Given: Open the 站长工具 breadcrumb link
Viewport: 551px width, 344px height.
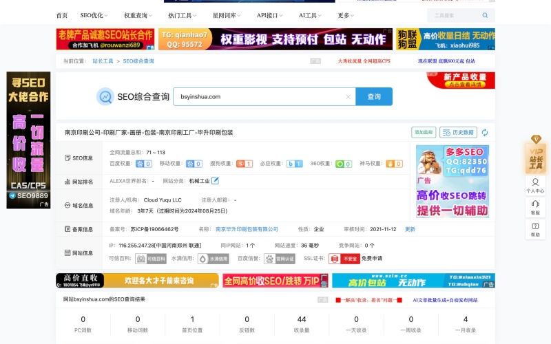Looking at the screenshot, I should point(103,61).
